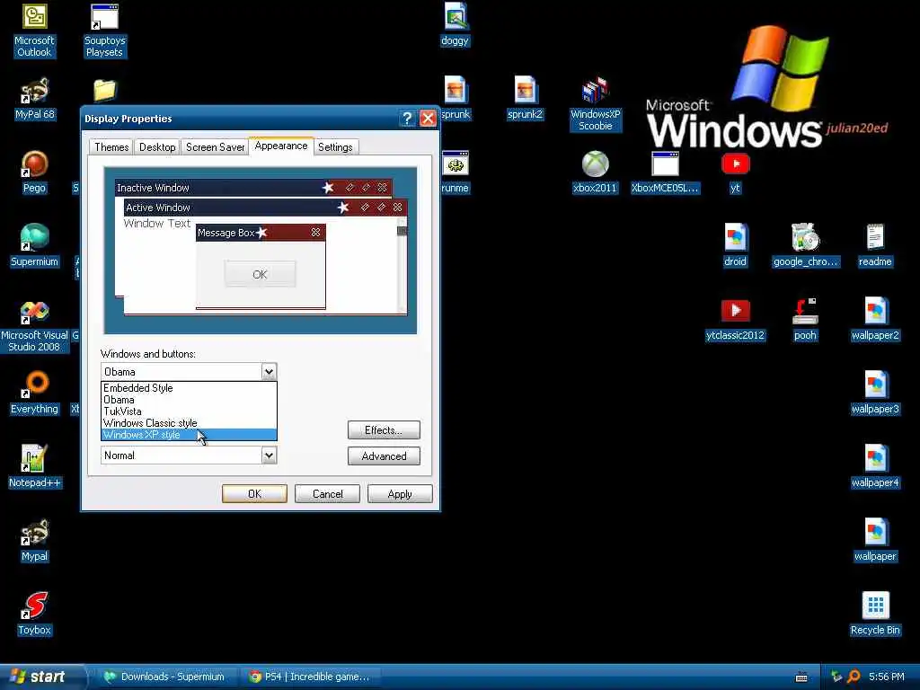Switch to Downloads - Supermium taskbar item
The height and width of the screenshot is (690, 920).
166,677
